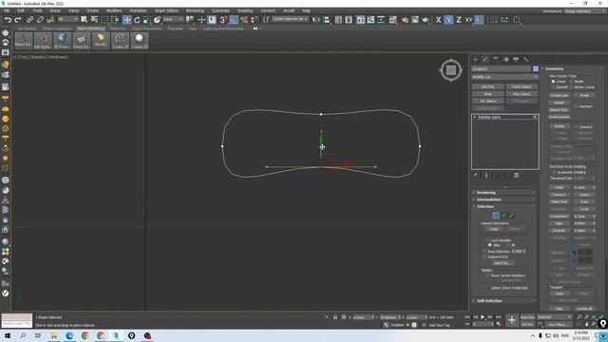Click the Attach button

tap(560, 103)
